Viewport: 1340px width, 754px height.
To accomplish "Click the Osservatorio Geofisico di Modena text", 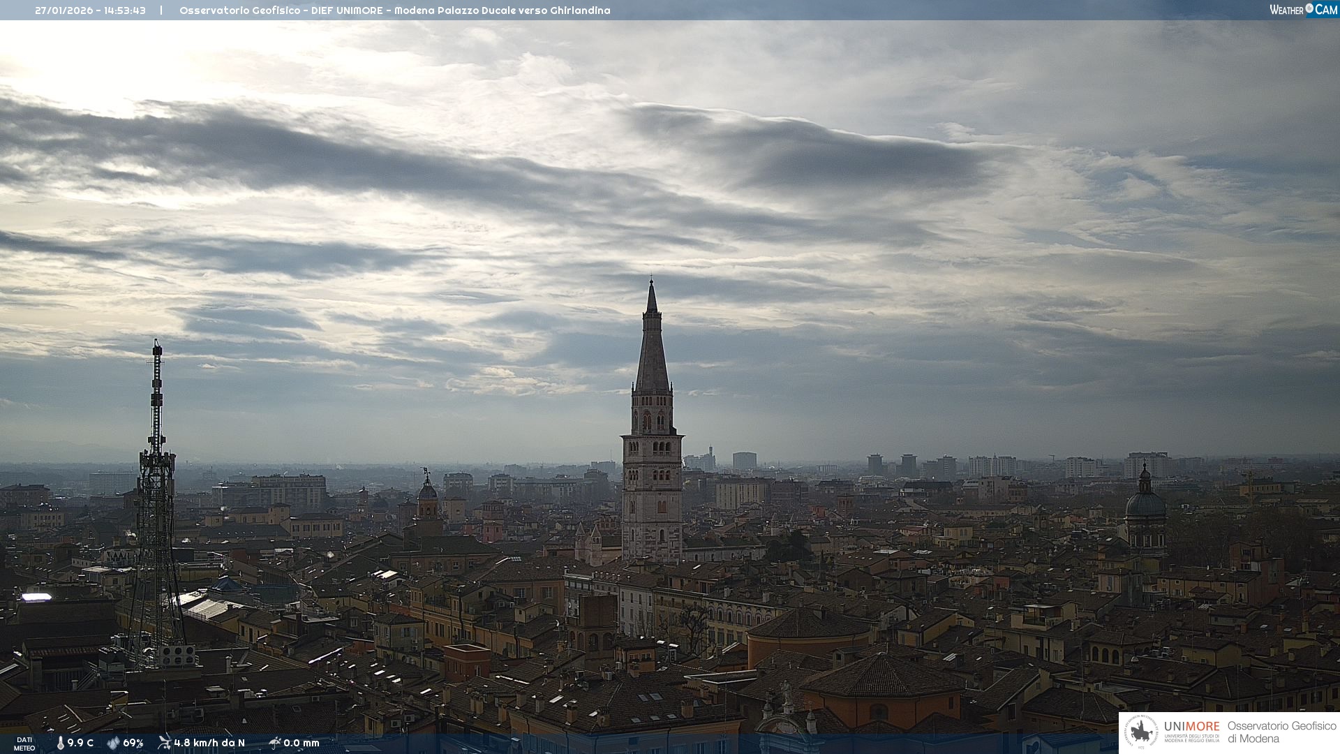I will [1281, 732].
